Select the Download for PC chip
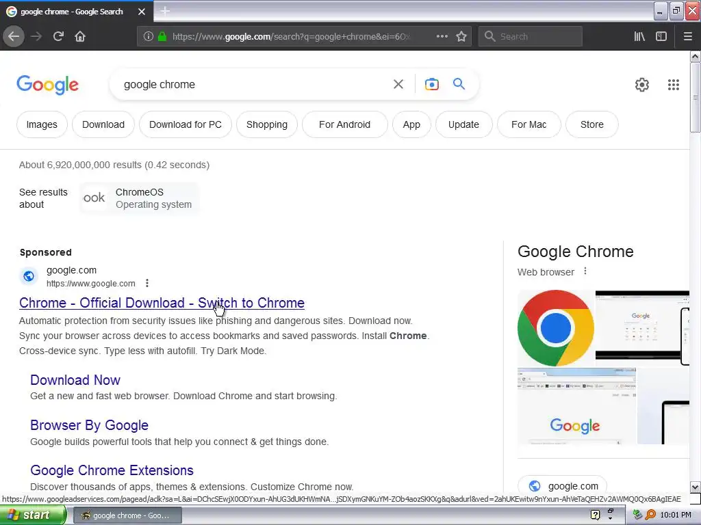Screen dimensions: 701x525 coord(186,124)
